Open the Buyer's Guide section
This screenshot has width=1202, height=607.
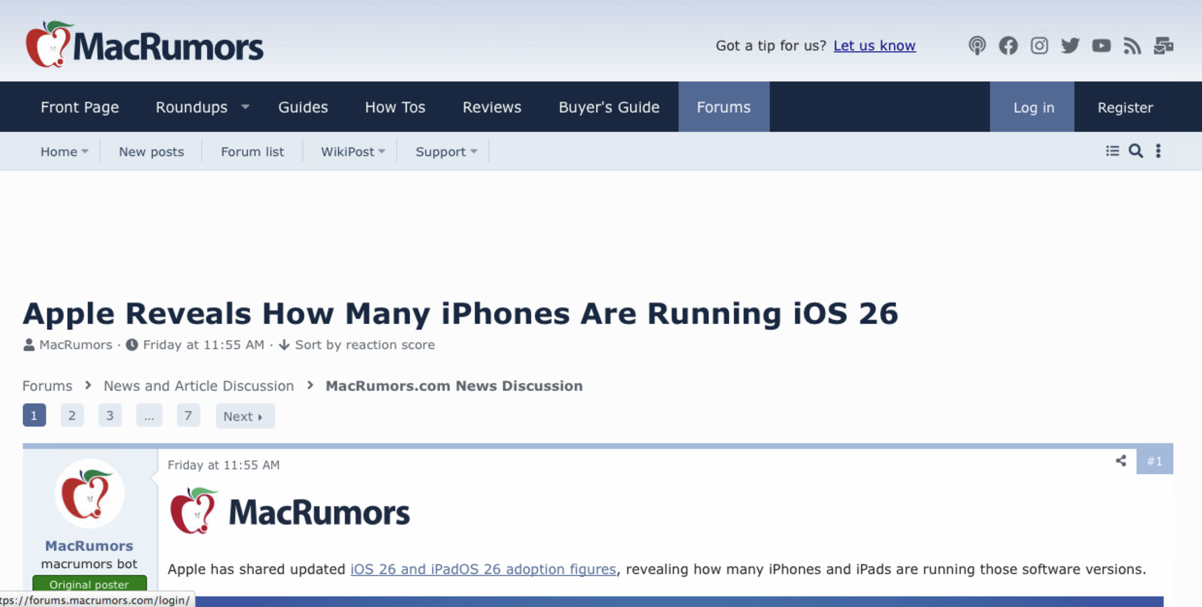(609, 107)
